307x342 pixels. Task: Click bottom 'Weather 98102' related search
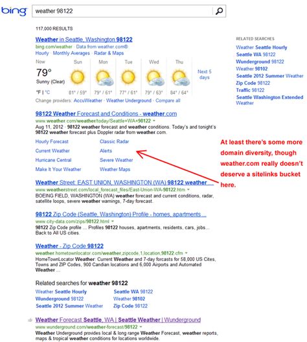coord(129,299)
